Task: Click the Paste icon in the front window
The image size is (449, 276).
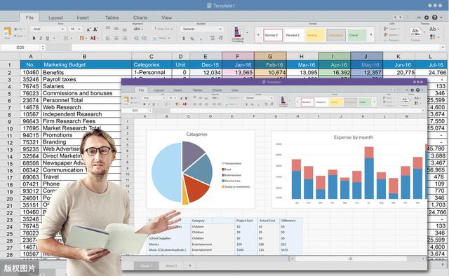Action: coord(126,100)
